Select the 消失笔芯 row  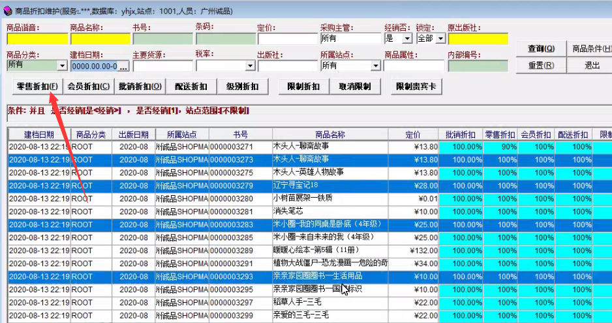(309, 211)
